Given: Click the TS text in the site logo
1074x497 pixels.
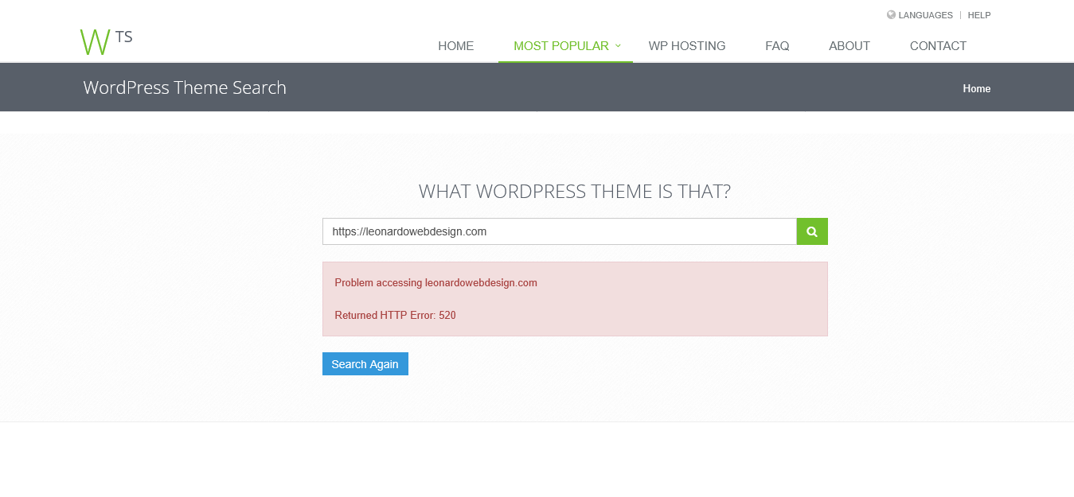Looking at the screenshot, I should point(123,37).
